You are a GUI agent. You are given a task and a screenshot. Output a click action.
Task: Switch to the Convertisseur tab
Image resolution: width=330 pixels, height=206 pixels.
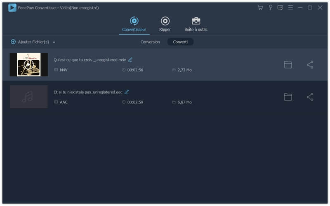click(x=134, y=24)
